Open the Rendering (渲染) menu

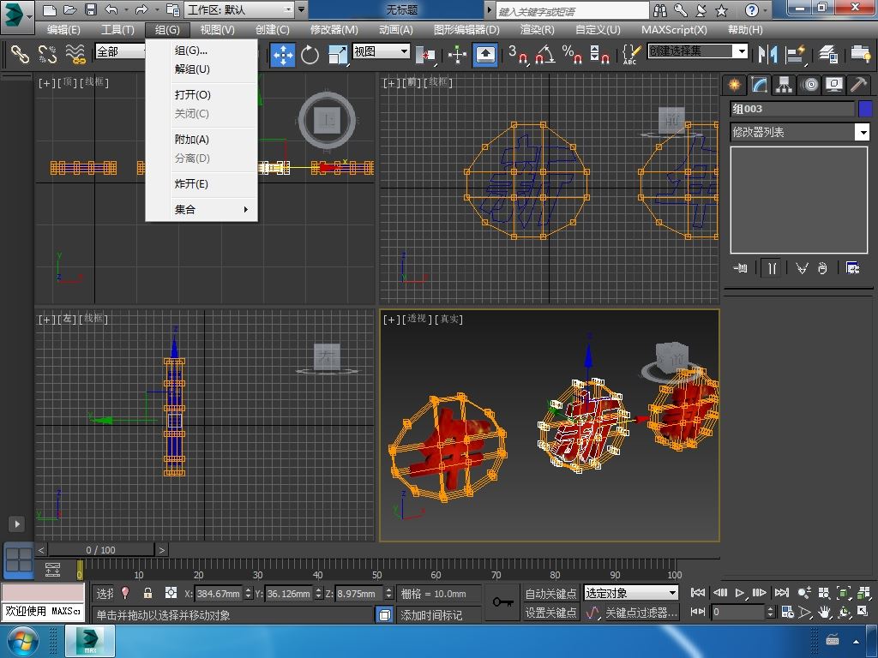537,29
